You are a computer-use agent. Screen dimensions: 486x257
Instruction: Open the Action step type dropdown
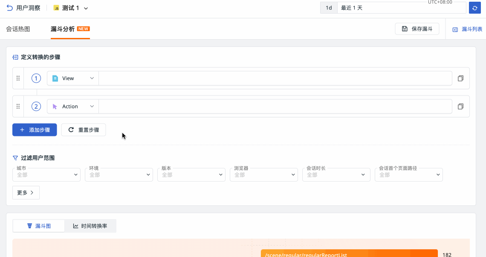click(73, 107)
